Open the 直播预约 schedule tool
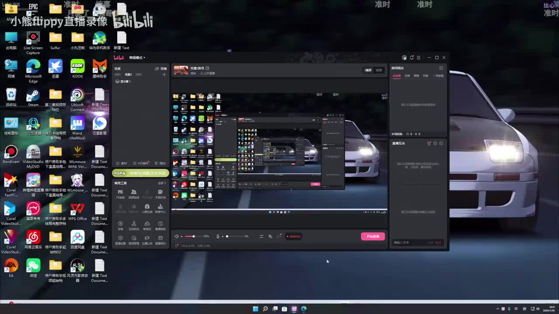Screen dimensions: 559x314 click(160, 240)
